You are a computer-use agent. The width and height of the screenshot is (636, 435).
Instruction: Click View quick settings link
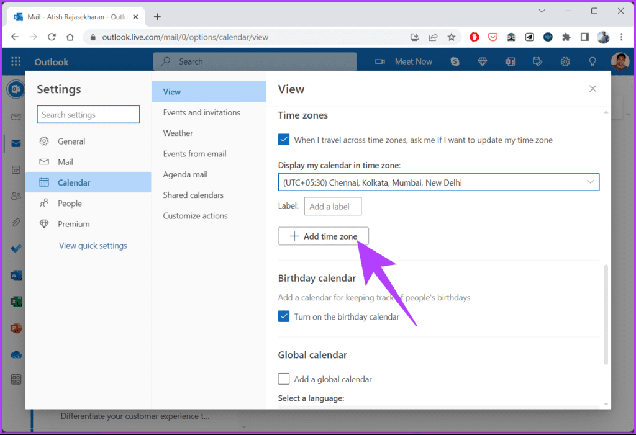pyautogui.click(x=93, y=246)
